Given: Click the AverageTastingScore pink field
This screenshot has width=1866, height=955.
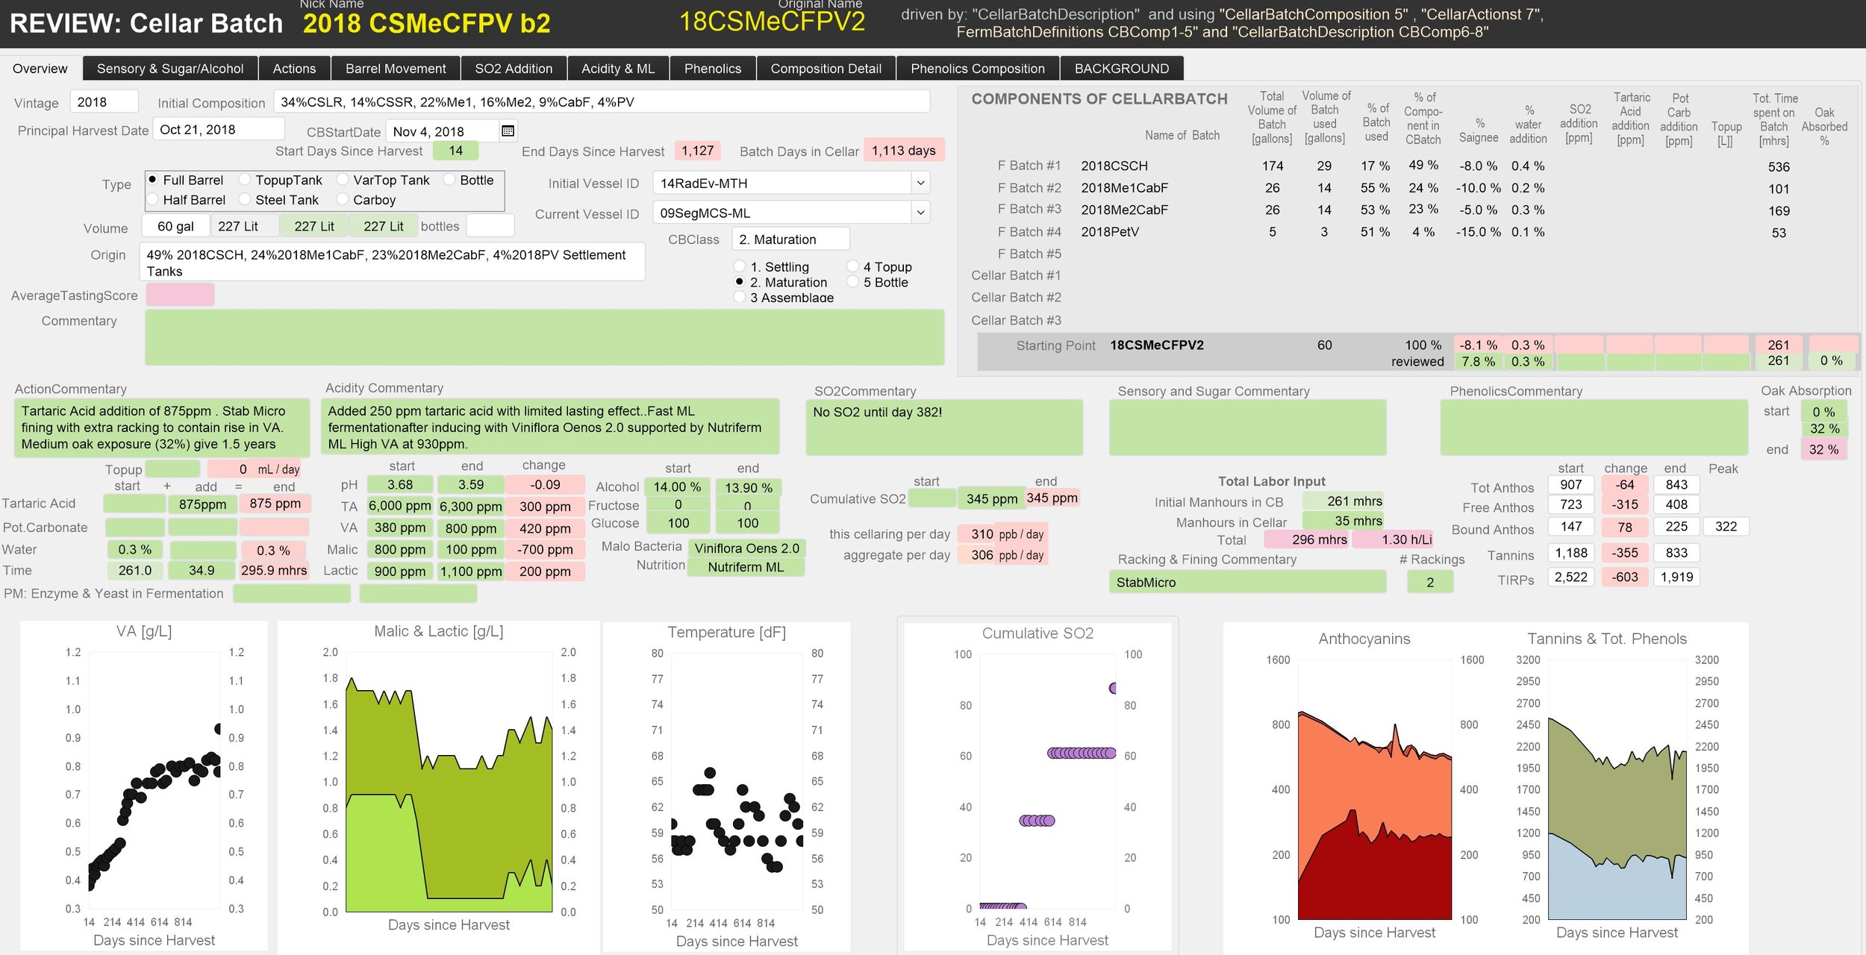Looking at the screenshot, I should coord(180,295).
